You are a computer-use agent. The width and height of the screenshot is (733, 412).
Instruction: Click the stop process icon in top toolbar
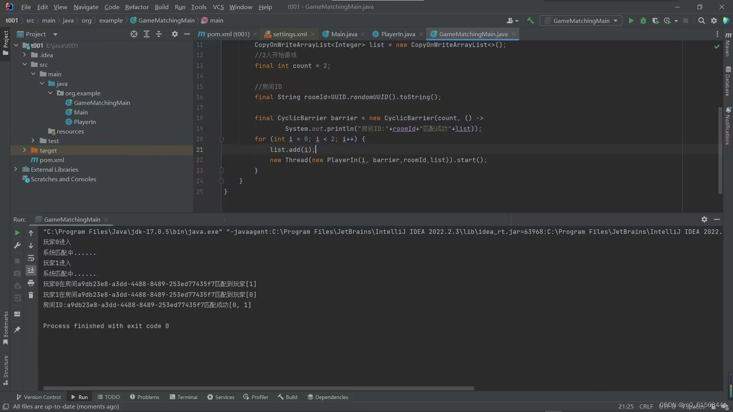[x=686, y=21]
